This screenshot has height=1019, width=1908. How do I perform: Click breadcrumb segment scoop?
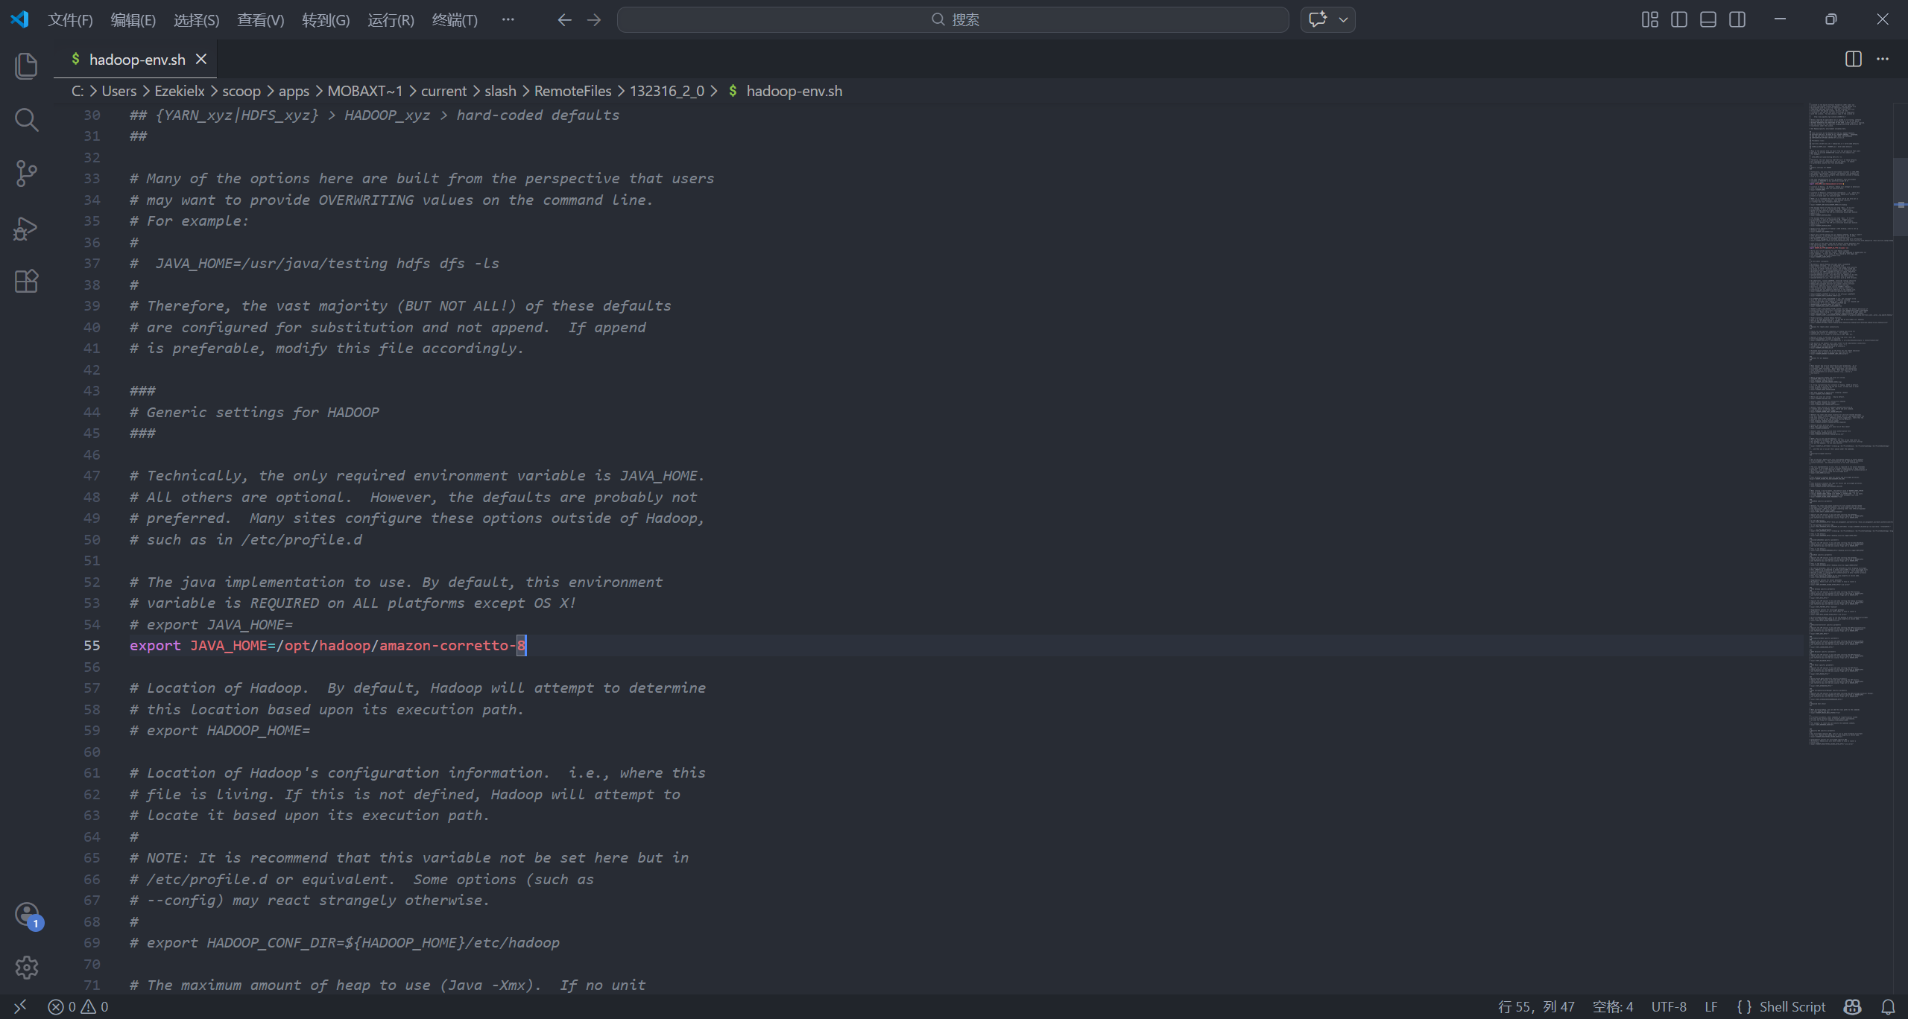[x=241, y=91]
